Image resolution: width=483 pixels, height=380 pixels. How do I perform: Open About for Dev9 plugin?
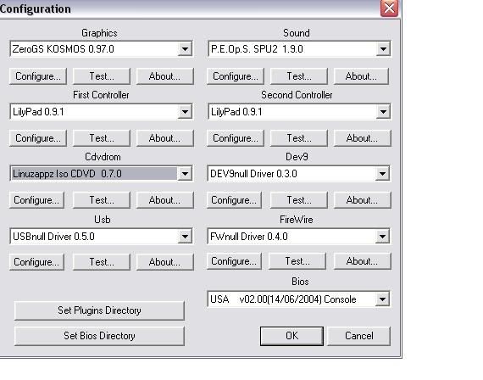(363, 200)
